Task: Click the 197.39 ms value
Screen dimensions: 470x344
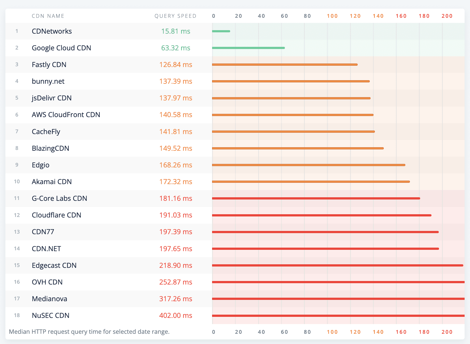Action: pos(176,232)
